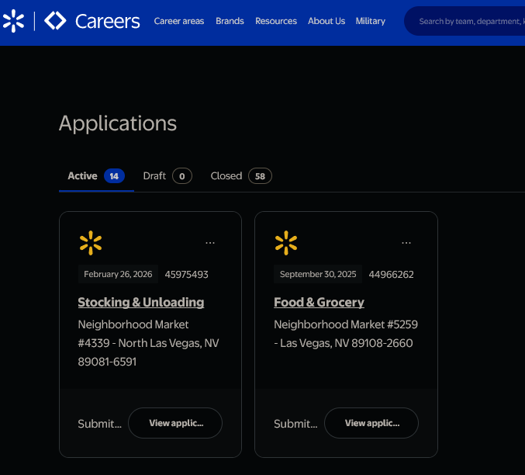Viewport: 525px width, 475px height.
Task: Switch to the Draft tab
Action: 168,176
